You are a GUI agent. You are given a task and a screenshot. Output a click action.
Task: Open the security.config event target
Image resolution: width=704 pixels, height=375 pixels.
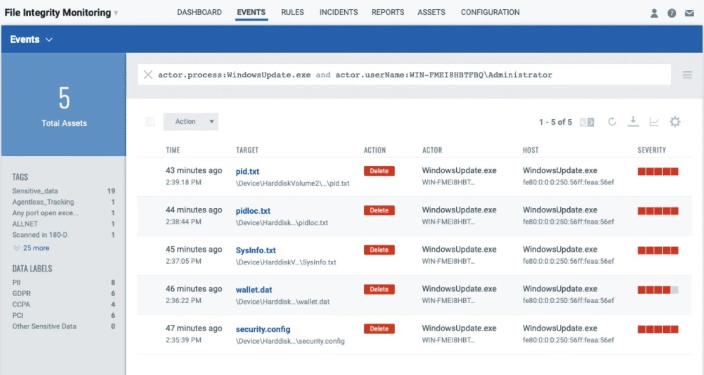[x=263, y=329]
